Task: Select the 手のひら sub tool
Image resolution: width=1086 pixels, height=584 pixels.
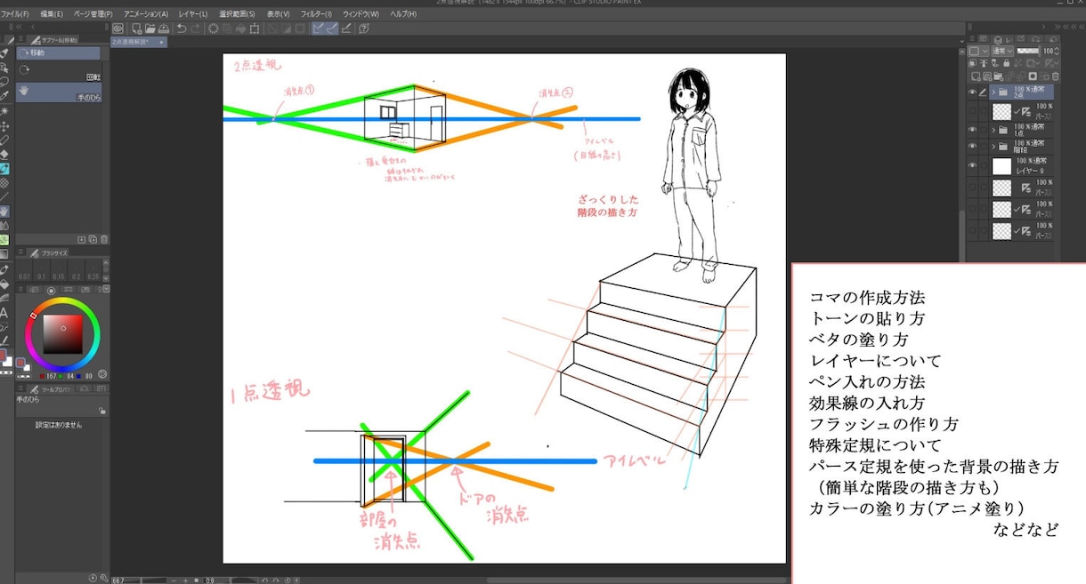Action: [x=58, y=92]
